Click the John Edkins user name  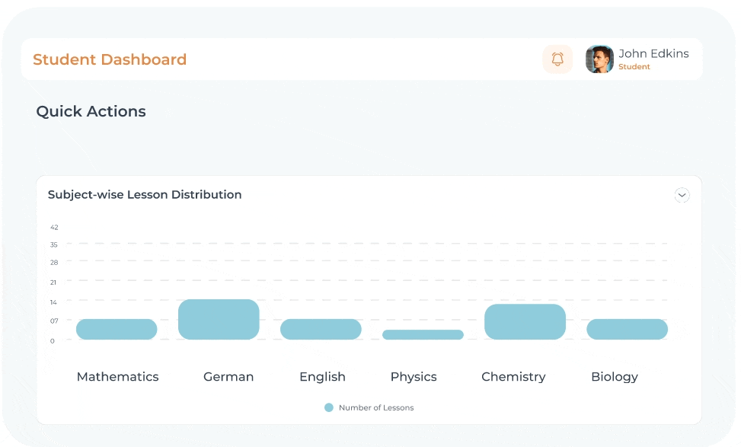tap(653, 53)
